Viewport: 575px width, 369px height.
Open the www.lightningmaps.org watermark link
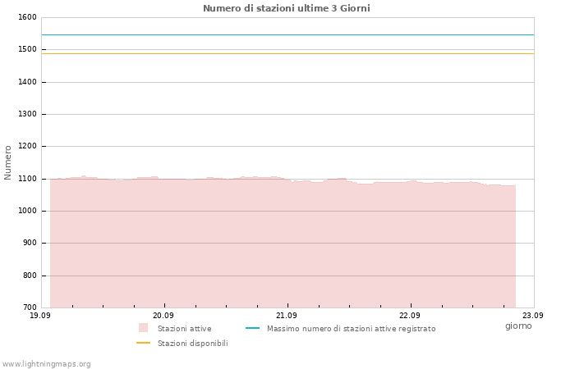[x=46, y=364]
